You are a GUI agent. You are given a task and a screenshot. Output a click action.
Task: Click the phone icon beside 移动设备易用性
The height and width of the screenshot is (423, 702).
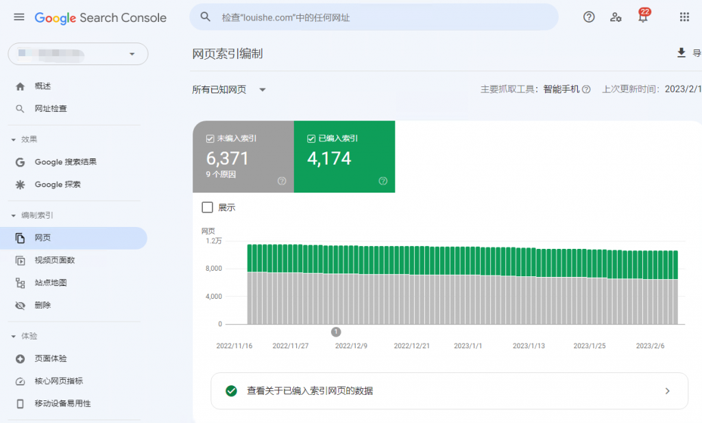coord(20,404)
